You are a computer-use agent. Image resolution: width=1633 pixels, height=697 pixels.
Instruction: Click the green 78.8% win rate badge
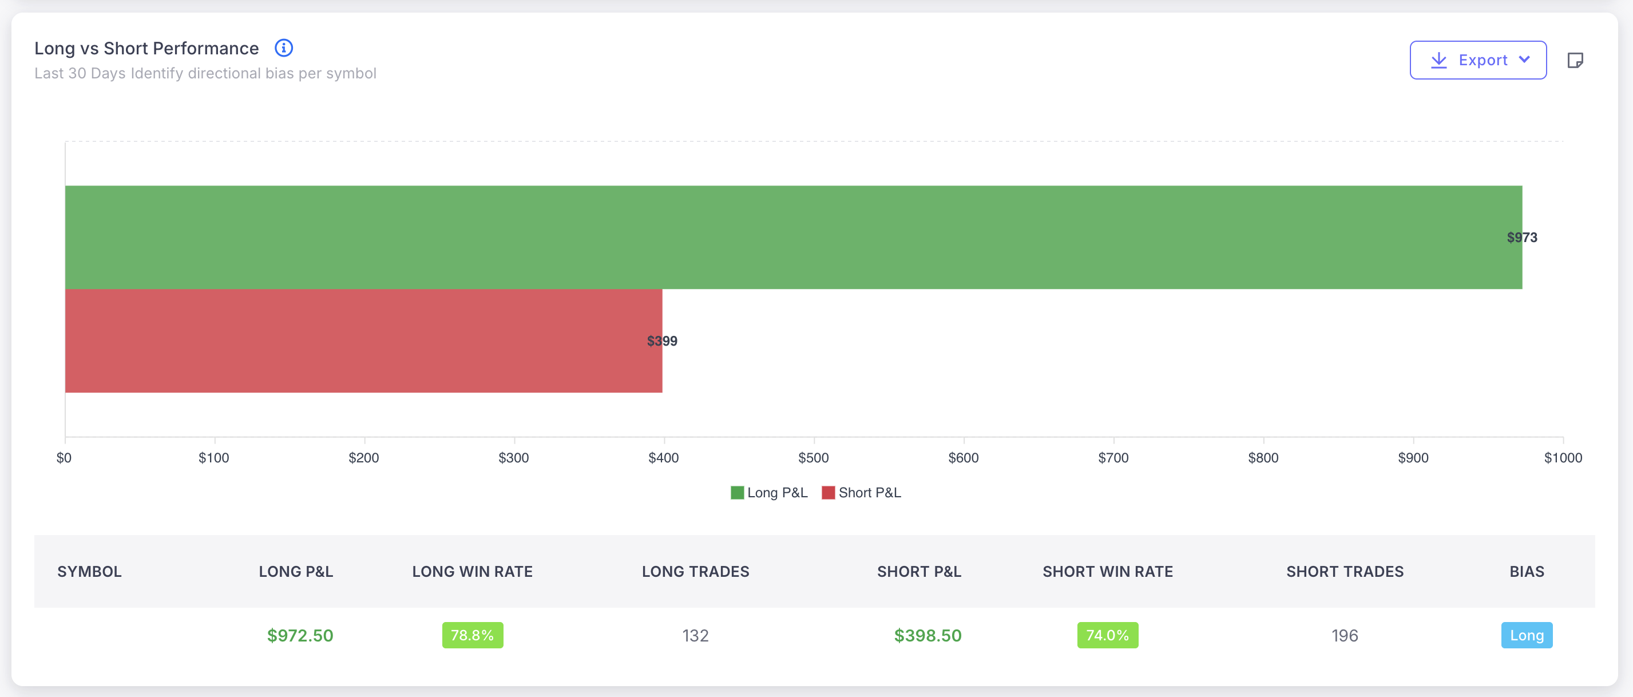tap(471, 635)
